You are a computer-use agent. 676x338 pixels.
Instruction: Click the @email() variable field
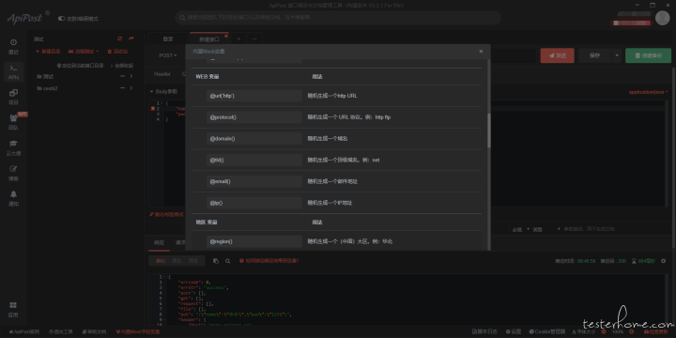pos(254,181)
